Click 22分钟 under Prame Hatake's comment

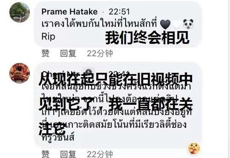[100, 53]
